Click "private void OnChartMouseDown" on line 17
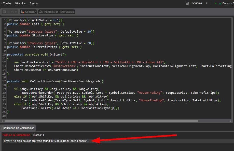Screen dimensions: 234x151 tap(33, 81)
